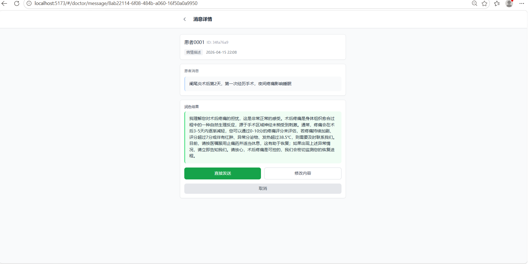Click the localhost URL in address bar
This screenshot has height=264, width=528.
(x=116, y=3)
